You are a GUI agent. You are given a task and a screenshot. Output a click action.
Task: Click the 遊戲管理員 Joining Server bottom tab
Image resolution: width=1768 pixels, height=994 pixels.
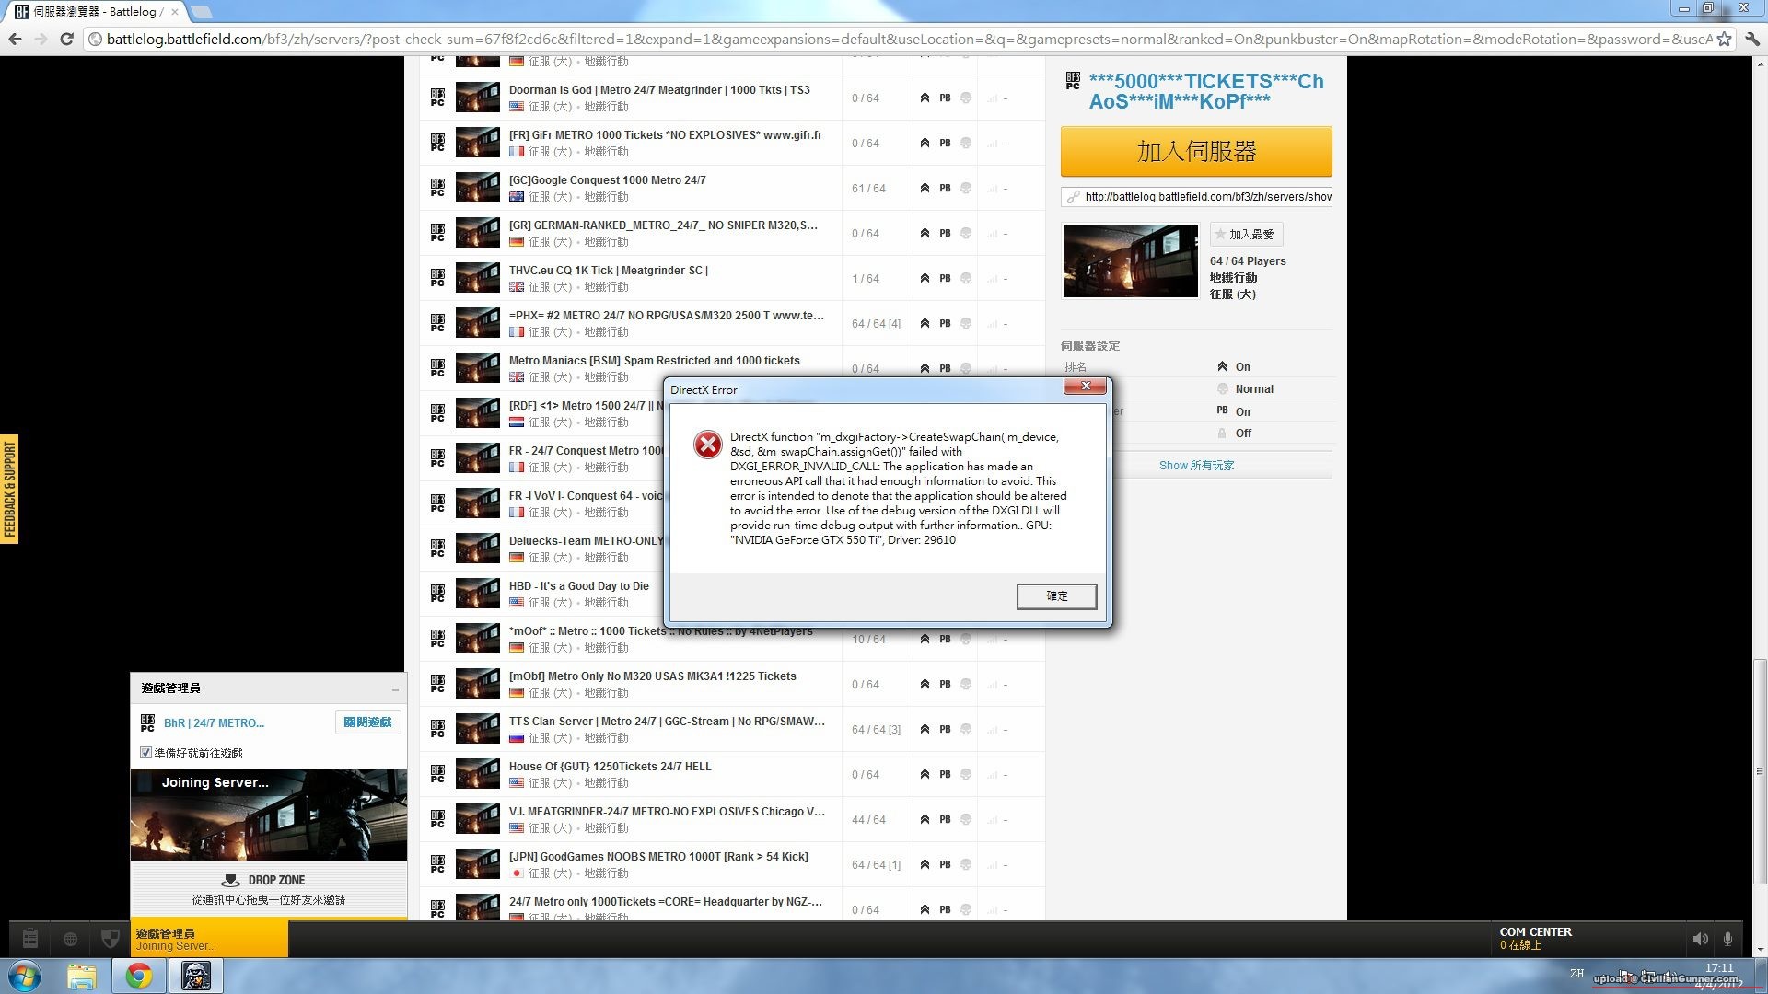[x=210, y=939]
